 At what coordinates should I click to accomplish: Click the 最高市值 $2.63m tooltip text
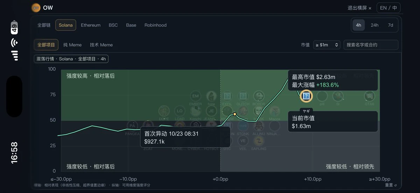tap(314, 77)
